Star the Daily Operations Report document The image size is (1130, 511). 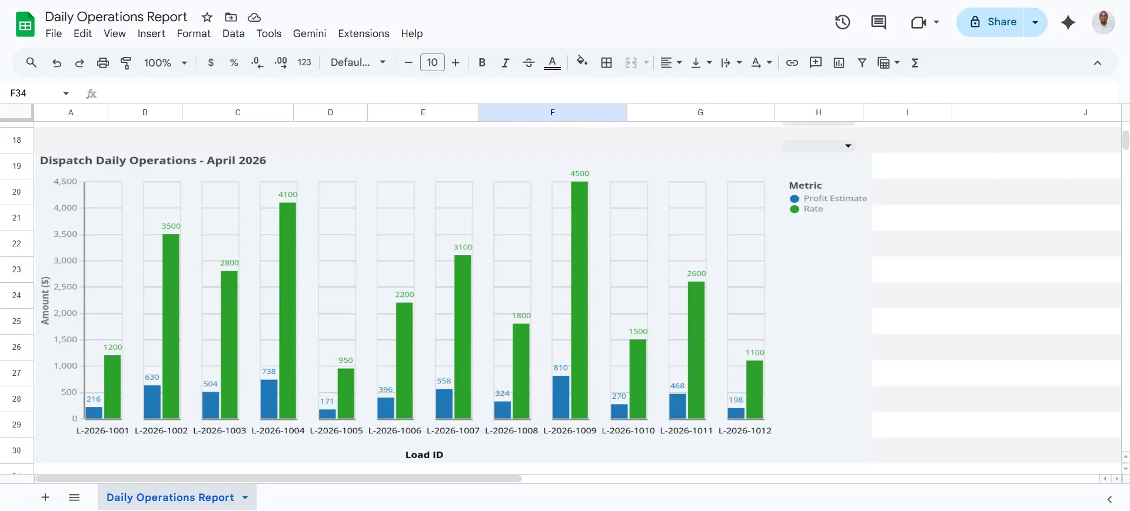207,17
